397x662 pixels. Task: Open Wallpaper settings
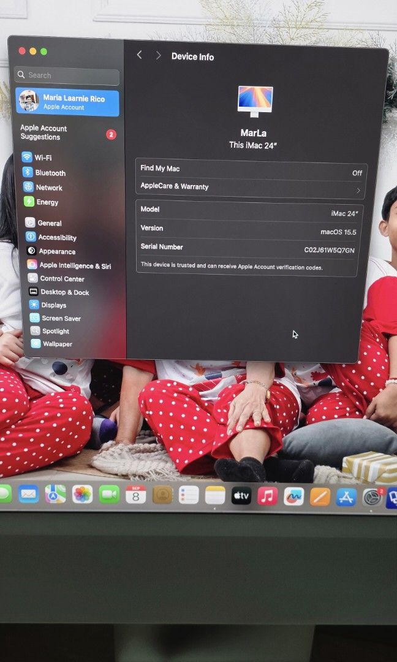tap(51, 344)
